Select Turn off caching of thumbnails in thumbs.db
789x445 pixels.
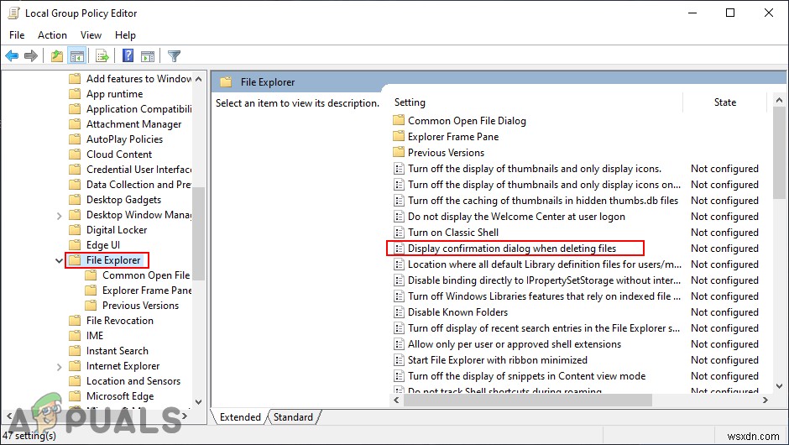click(543, 201)
